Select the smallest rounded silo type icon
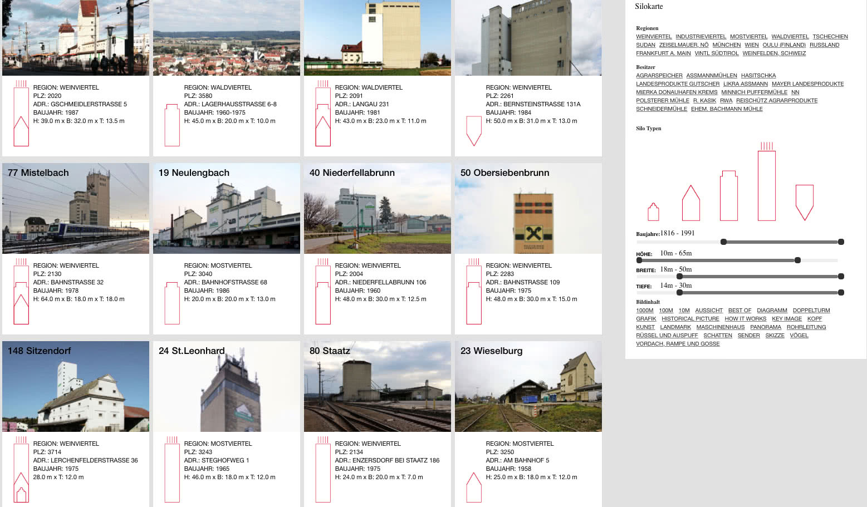The image size is (867, 507). [x=653, y=210]
